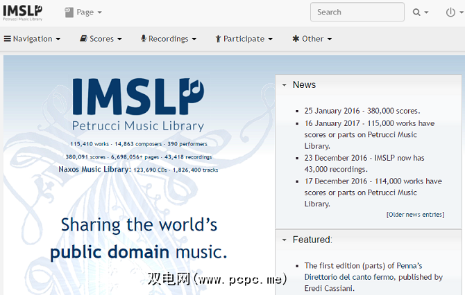Open the '25 January 2016 - 380,000 scores' news
Viewport: 465px width, 295px height.
[x=362, y=111]
